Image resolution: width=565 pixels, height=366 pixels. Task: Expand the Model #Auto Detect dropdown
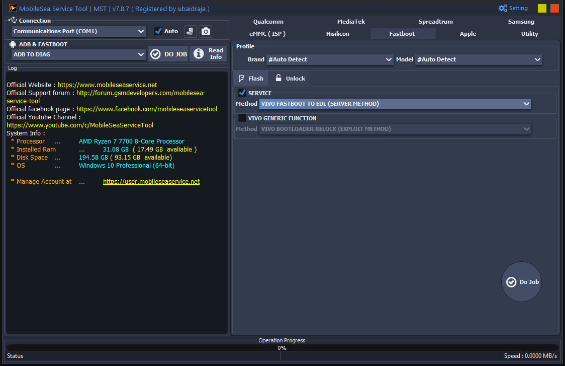point(478,59)
